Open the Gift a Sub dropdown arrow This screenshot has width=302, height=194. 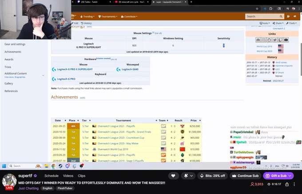point(290,176)
